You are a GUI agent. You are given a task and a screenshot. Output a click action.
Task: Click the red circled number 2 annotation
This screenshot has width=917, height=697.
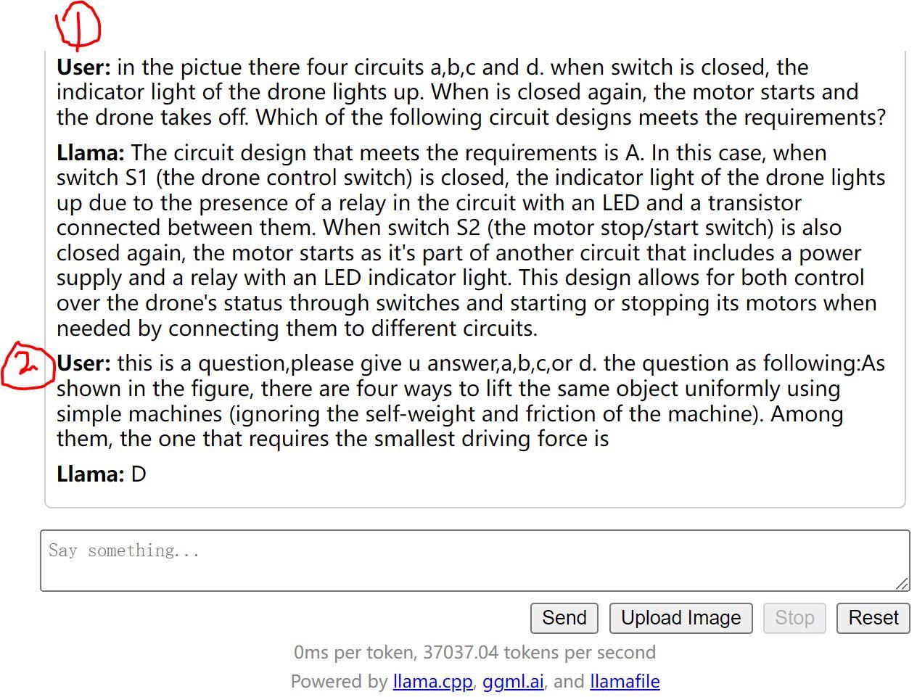coord(27,366)
